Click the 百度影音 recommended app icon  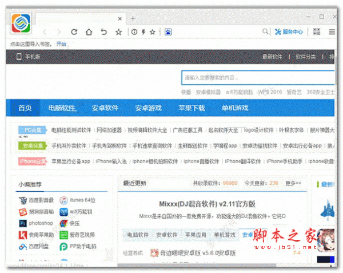click(23, 200)
